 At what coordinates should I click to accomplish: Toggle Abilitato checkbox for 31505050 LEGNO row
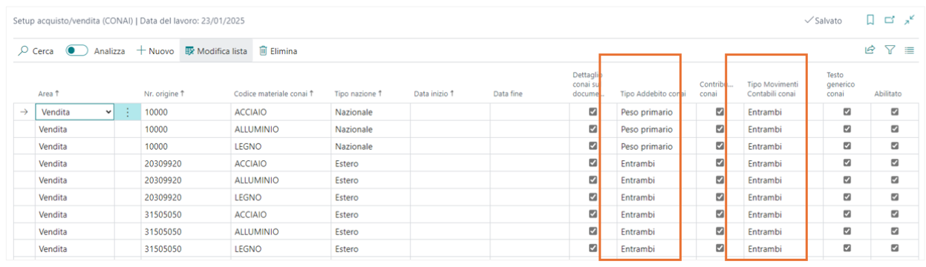(x=895, y=248)
